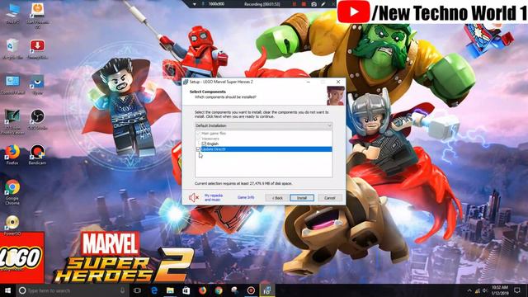Image resolution: width=528 pixels, height=297 pixels.
Task: Open the volume icon in system tray
Action: [485, 290]
